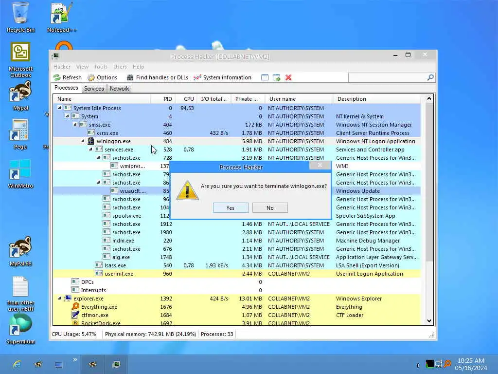Click the 'from other user, n6tff' file icon
This screenshot has height=374, width=498.
(20, 294)
